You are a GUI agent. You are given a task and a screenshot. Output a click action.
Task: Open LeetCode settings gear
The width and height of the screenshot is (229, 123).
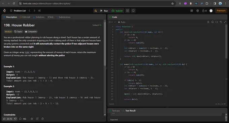pyautogui.click(x=197, y=11)
